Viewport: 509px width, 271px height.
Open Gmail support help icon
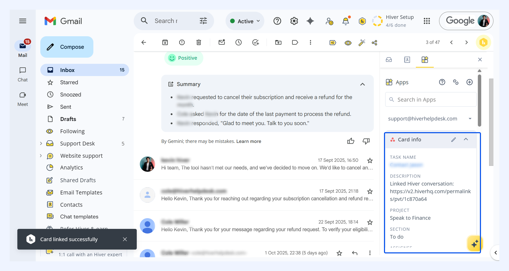point(277,21)
